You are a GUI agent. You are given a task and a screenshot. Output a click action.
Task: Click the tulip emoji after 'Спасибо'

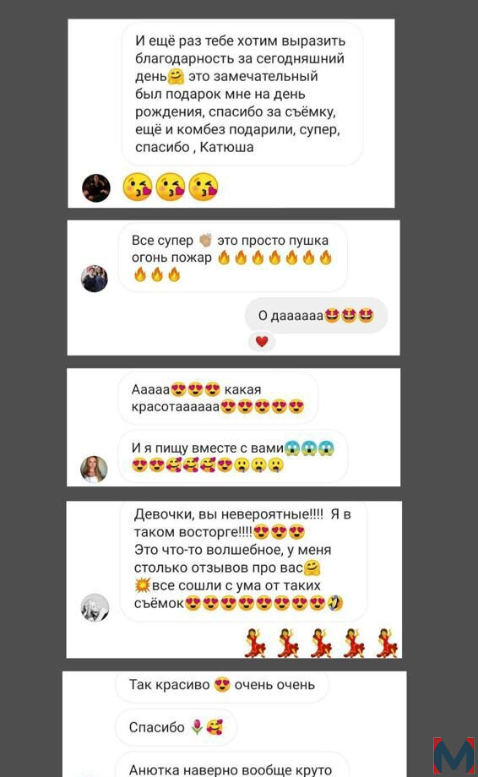click(x=197, y=727)
